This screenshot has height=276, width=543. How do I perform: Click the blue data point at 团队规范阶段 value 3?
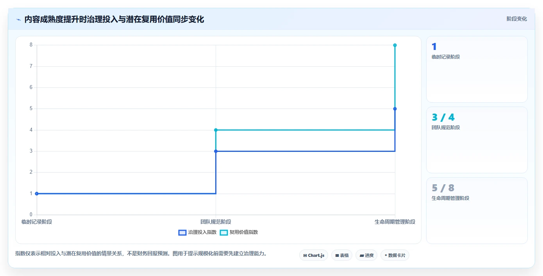[216, 151]
